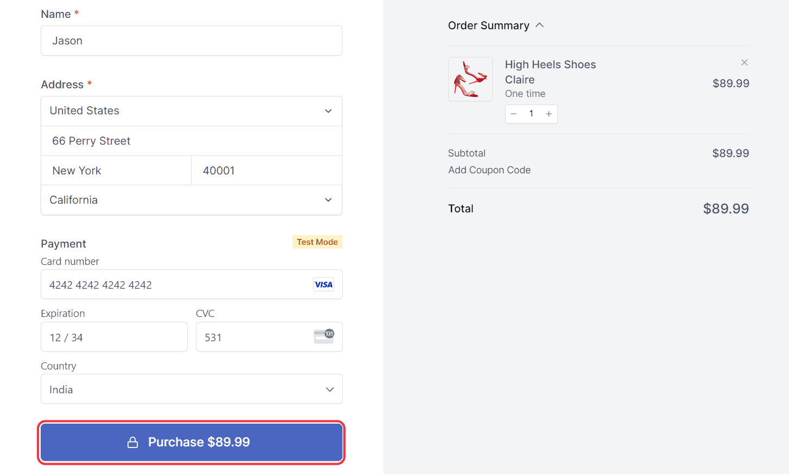Screen dimensions: 789x474
Task: Click the Visa card brand icon
Action: click(x=323, y=285)
